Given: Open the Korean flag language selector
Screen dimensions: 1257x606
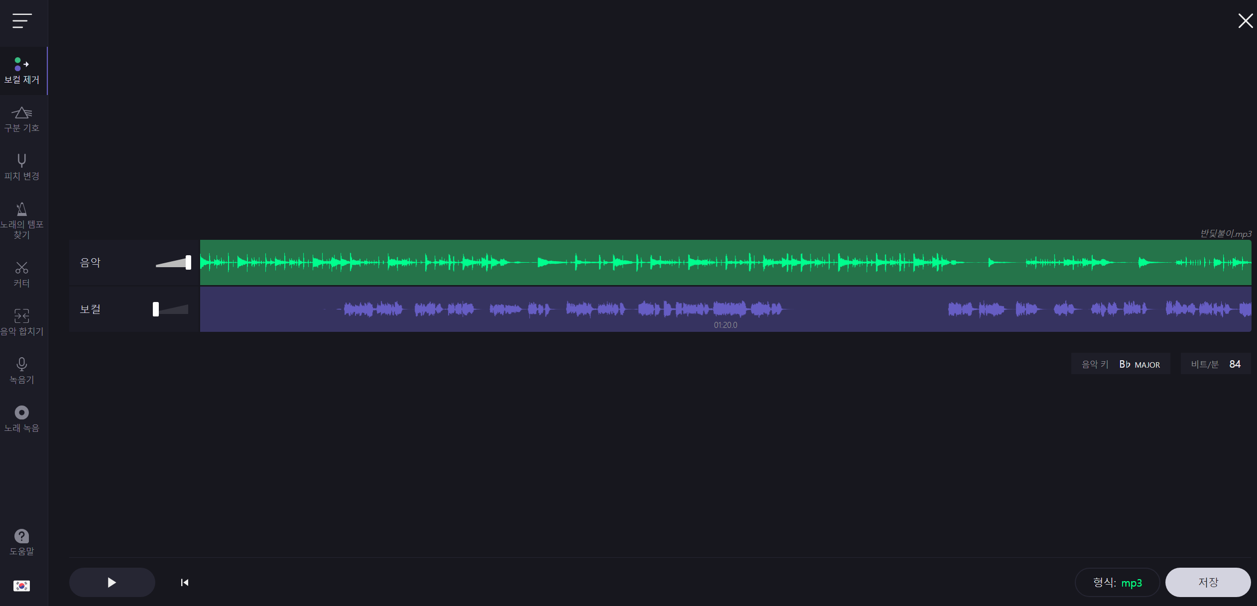Looking at the screenshot, I should (x=22, y=586).
